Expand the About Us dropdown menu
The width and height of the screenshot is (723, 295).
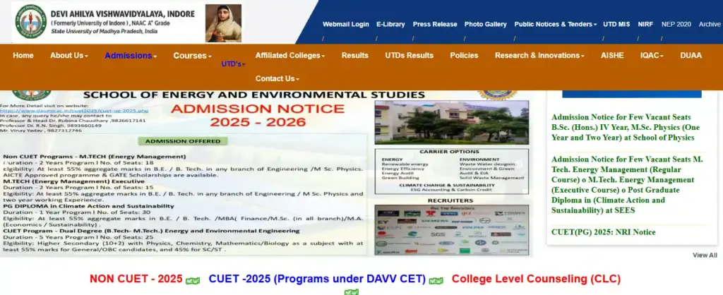pyautogui.click(x=68, y=55)
